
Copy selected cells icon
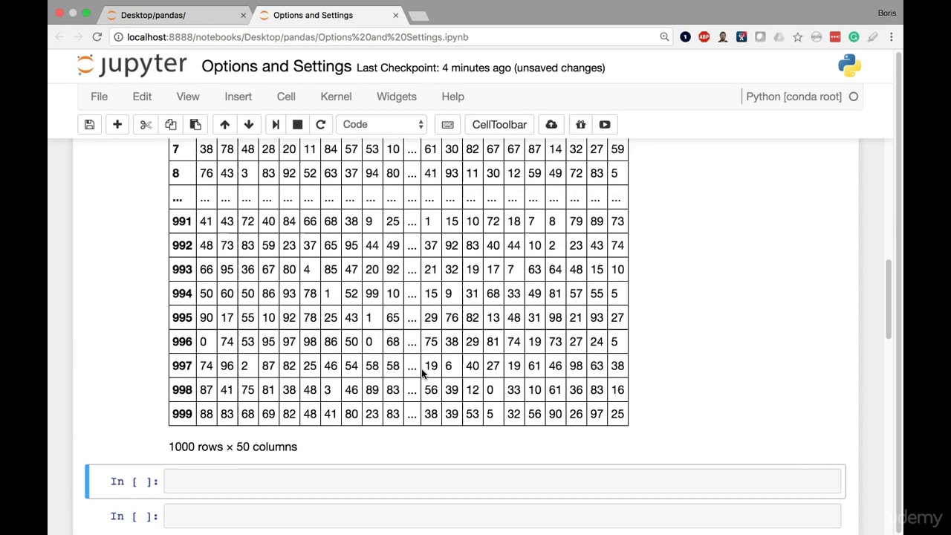[x=171, y=125]
